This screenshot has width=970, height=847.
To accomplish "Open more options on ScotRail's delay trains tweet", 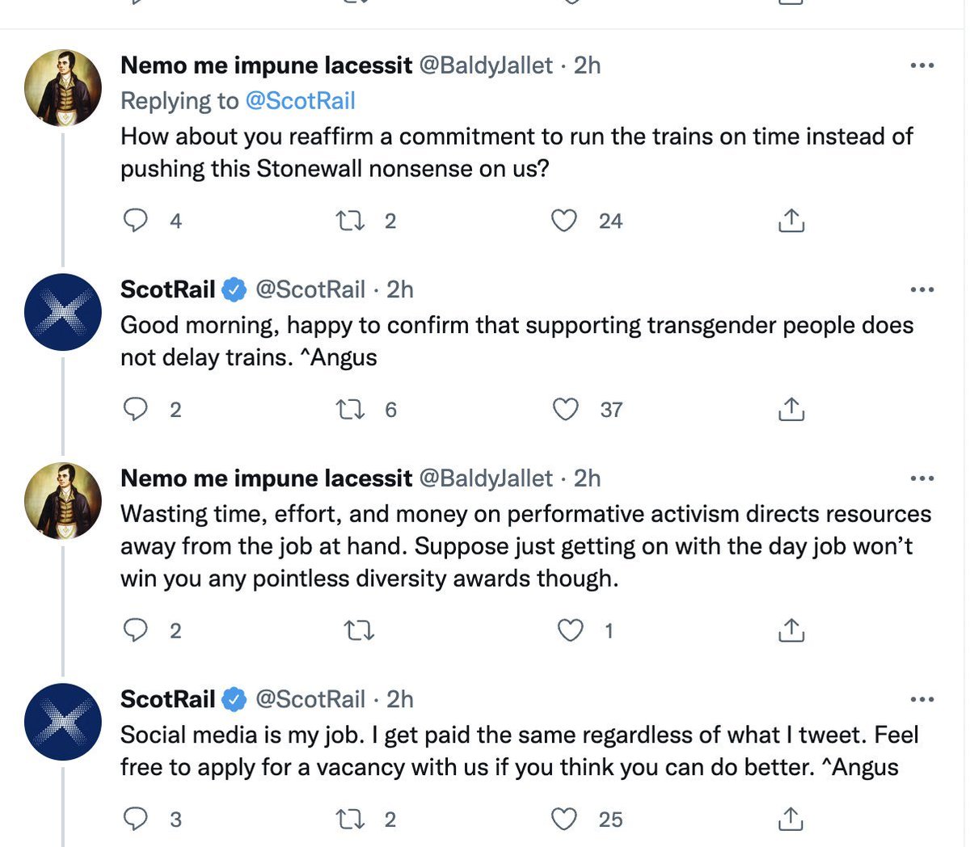I will coord(921,289).
